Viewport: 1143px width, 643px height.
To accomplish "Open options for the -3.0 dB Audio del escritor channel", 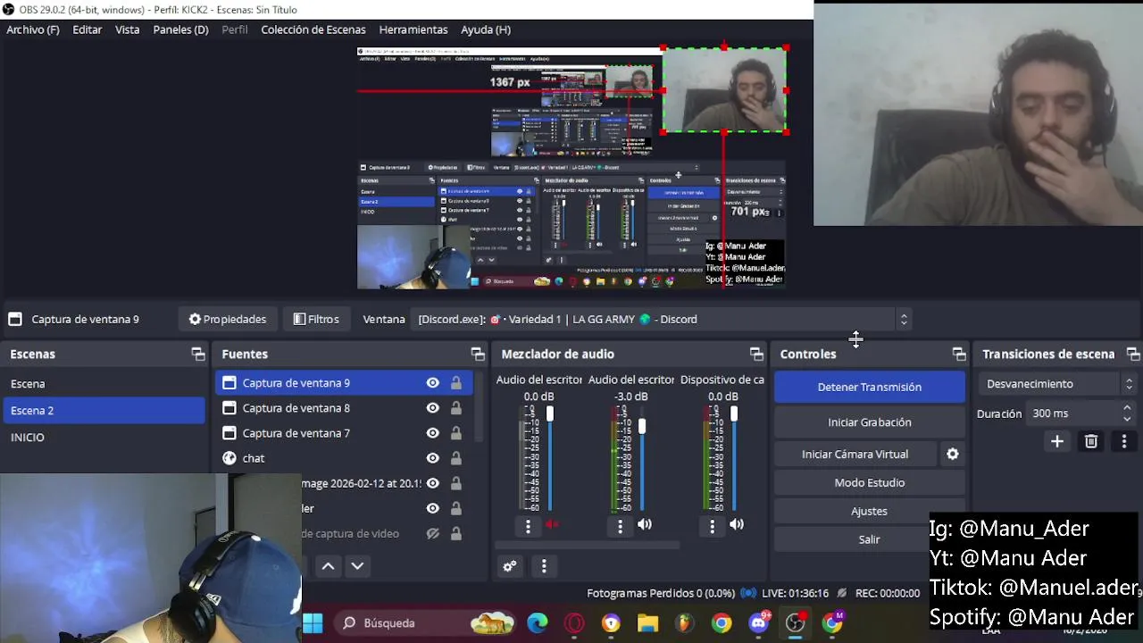I will 620,526.
